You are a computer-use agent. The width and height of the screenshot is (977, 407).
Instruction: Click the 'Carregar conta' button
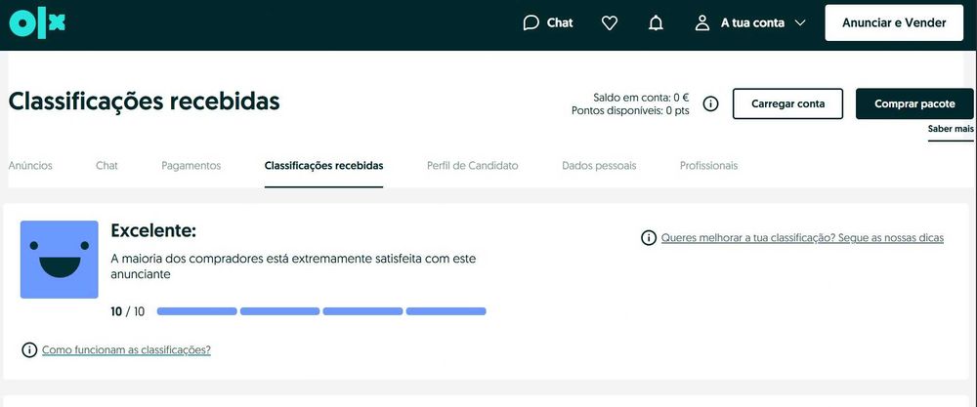(x=787, y=103)
